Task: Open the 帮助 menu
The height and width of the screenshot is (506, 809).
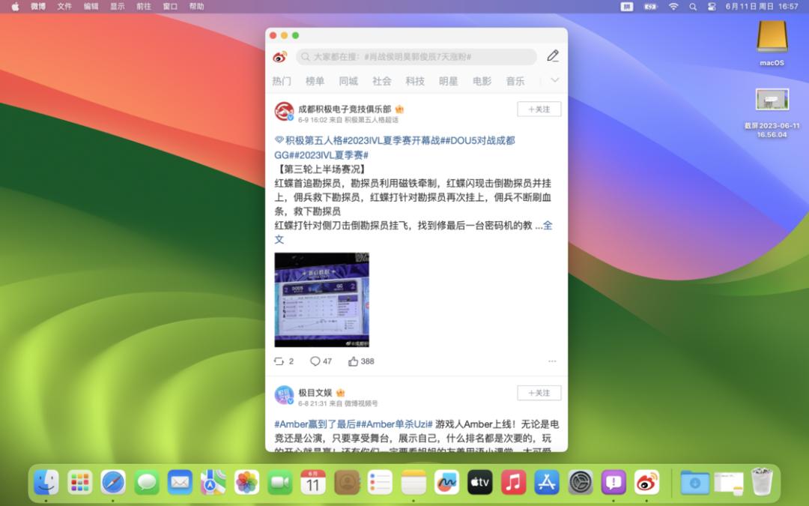Action: [196, 7]
